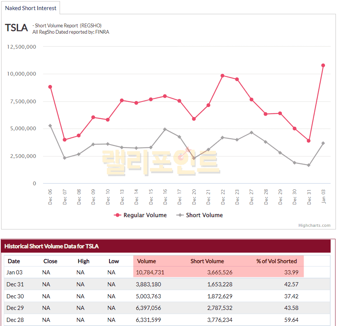Toggle Regular Volume series in chart legend
Screen dimensions: 337x326
141,215
